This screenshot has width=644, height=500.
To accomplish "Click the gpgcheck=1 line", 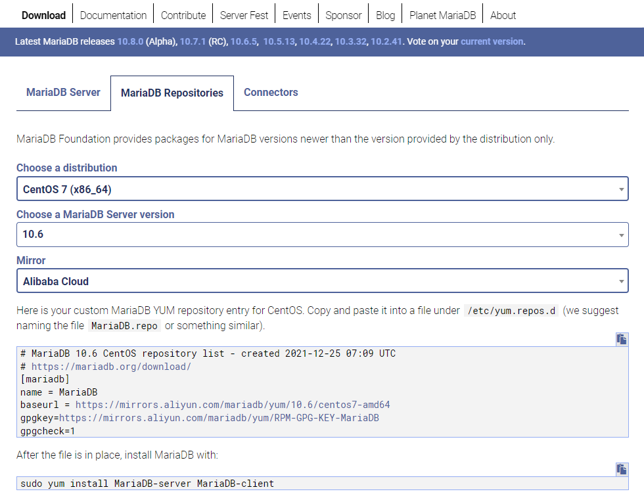I will point(47,431).
